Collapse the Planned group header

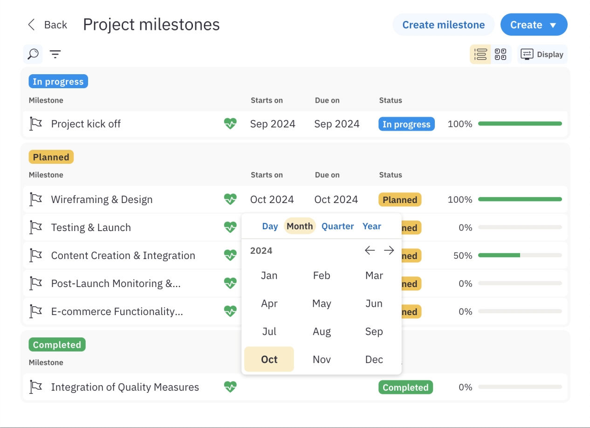click(x=51, y=157)
